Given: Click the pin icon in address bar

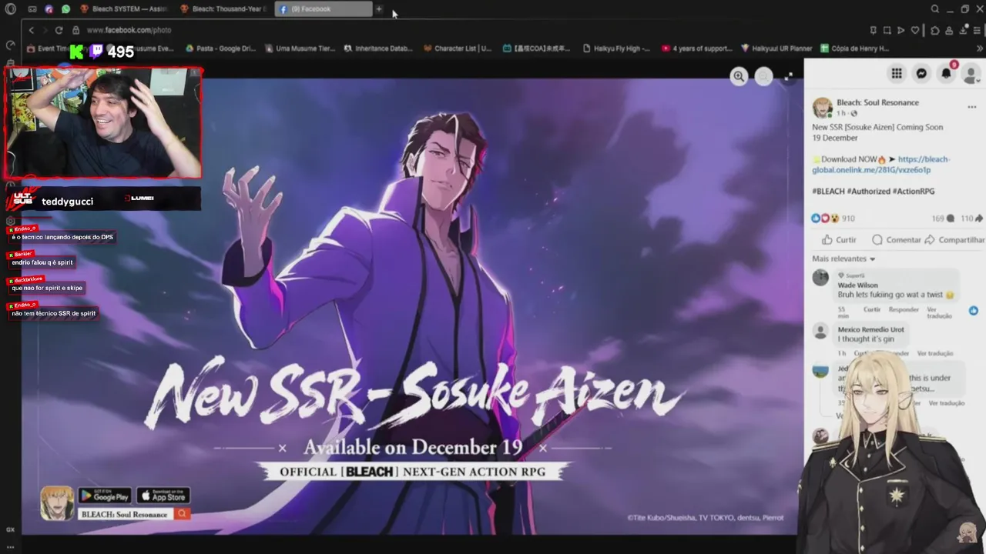Looking at the screenshot, I should pos(873,30).
